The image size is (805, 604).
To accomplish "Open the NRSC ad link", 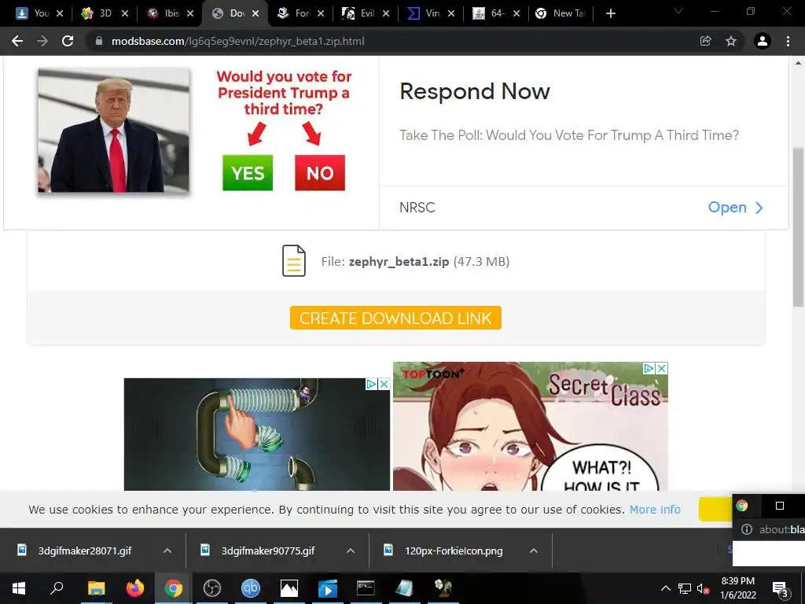I will (x=735, y=208).
